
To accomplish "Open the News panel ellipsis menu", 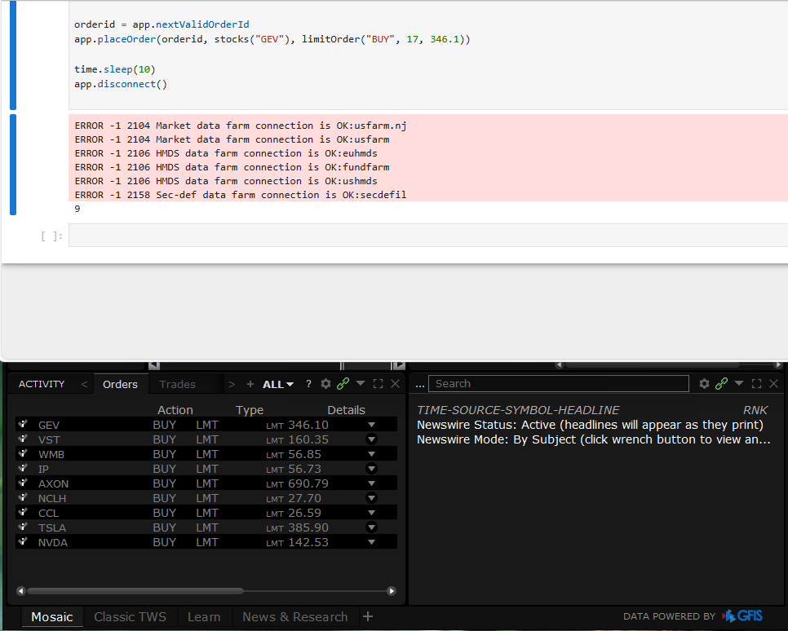I will pyautogui.click(x=419, y=385).
